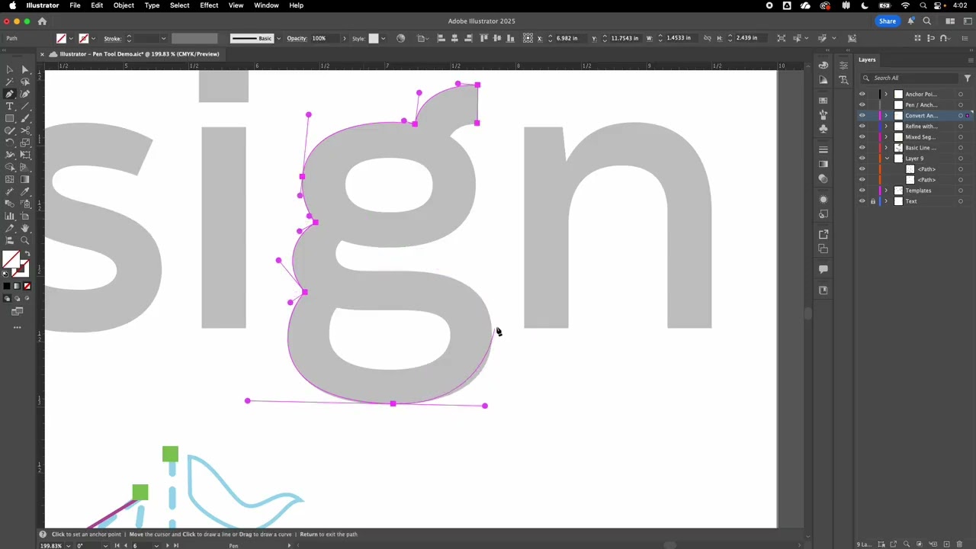Select the Rotate tool
976x549 pixels.
coord(9,143)
